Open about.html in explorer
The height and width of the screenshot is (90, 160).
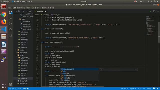coord(26,22)
